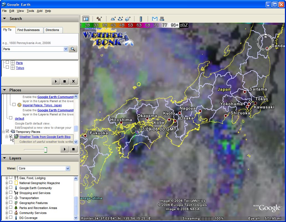Click Google Earth Community layer icon

[x=16, y=188]
